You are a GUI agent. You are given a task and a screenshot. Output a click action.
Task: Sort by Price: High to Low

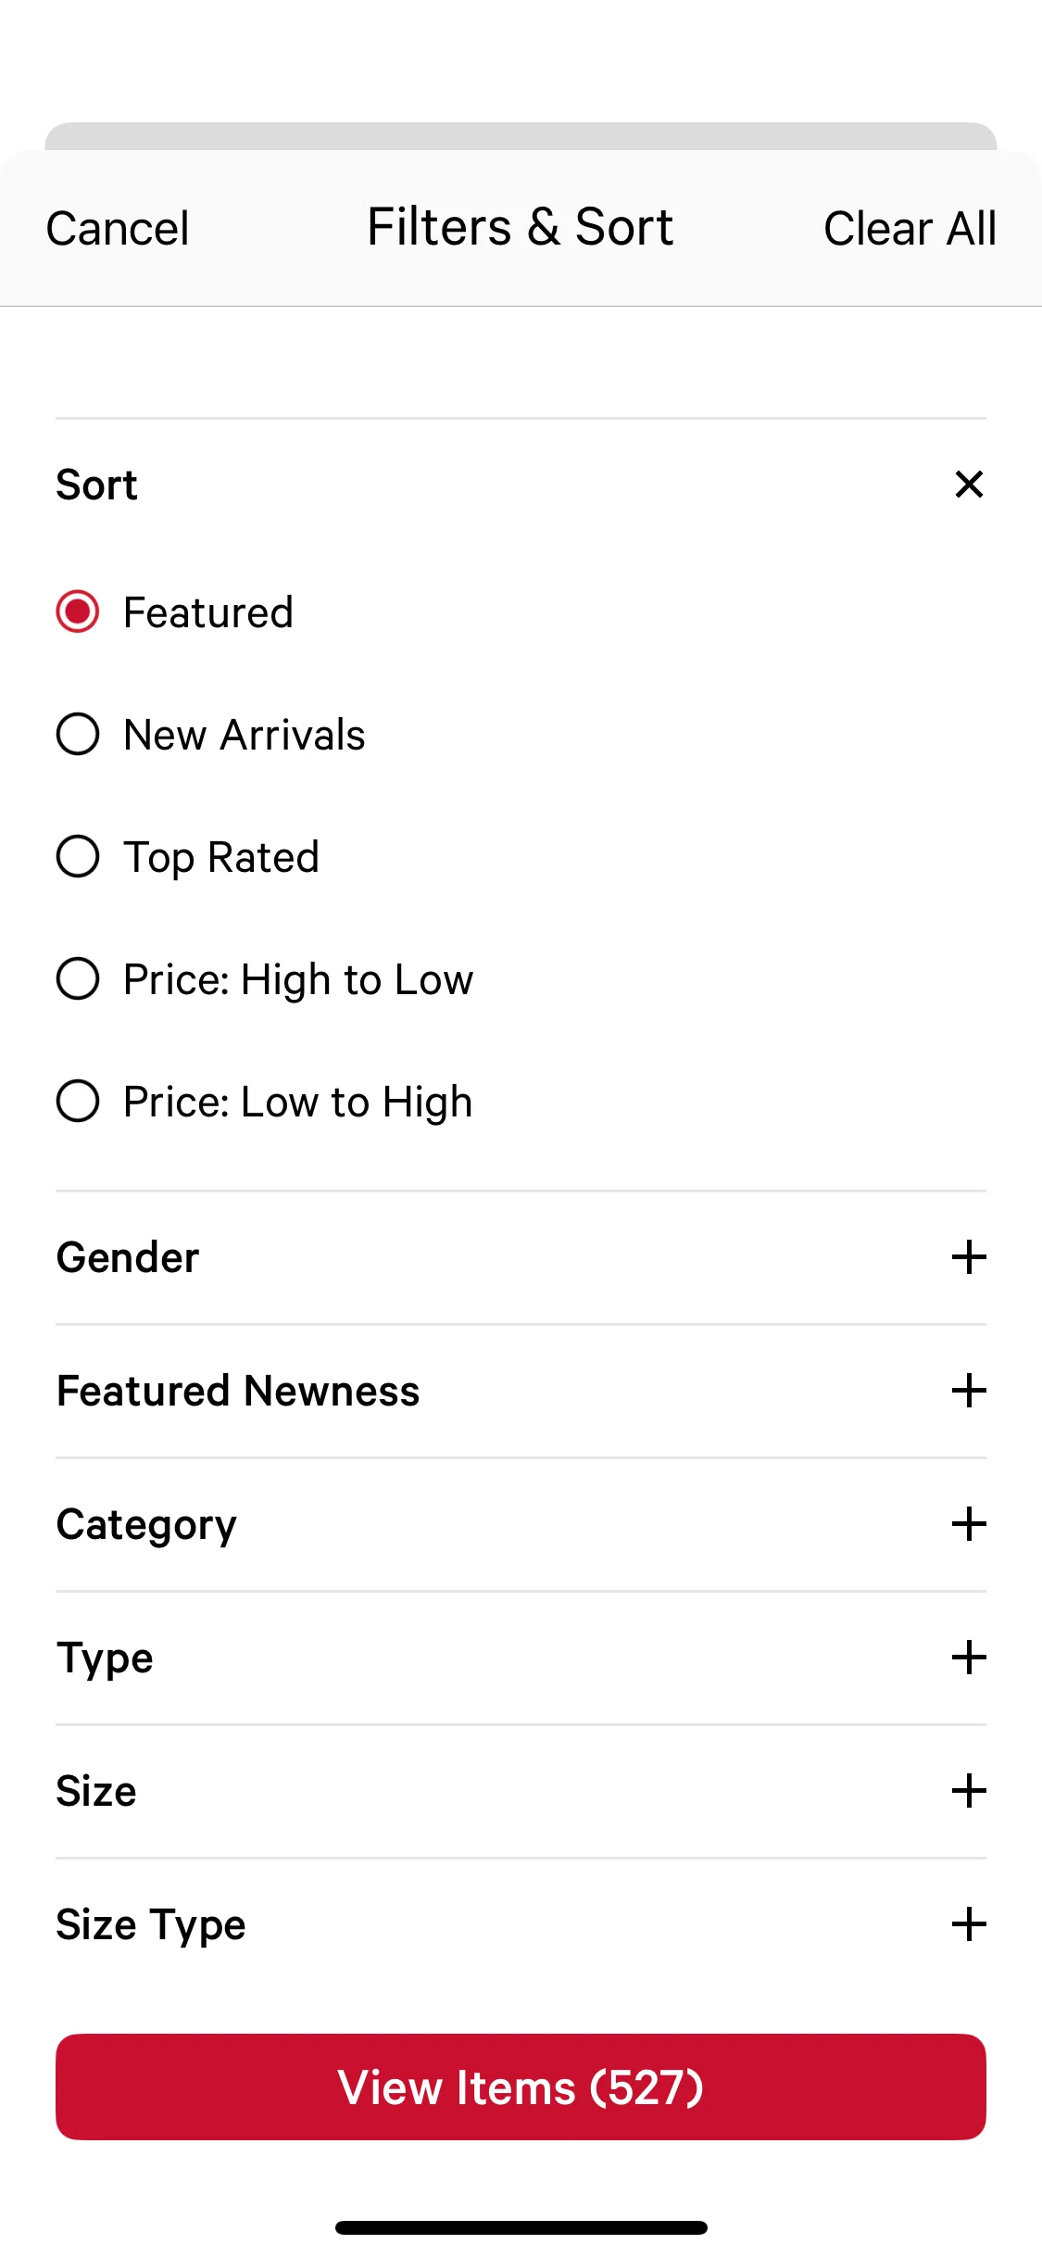tap(78, 979)
